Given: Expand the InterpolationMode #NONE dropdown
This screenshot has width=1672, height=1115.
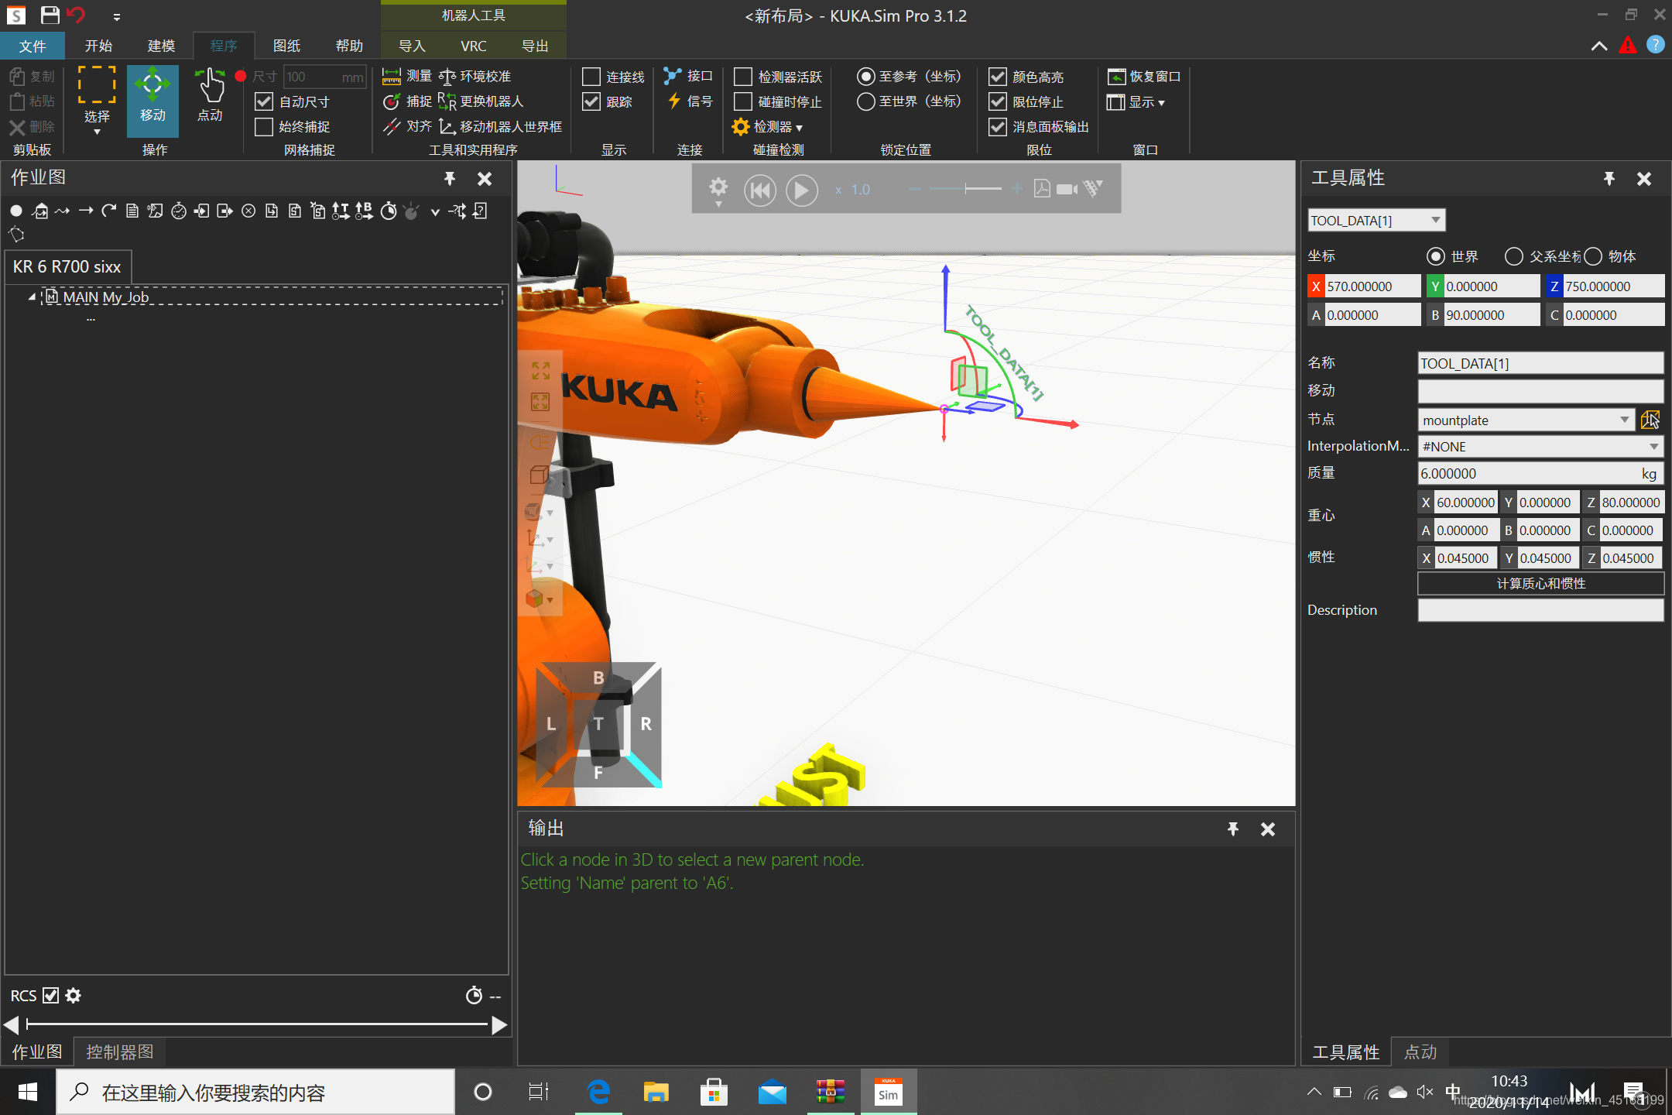Looking at the screenshot, I should [x=1653, y=446].
